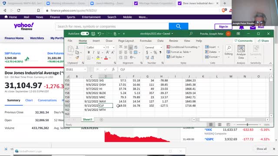278x156 pixels.
Task: Click the Increase Font Size icon
Action: pyautogui.click(x=107, y=52)
